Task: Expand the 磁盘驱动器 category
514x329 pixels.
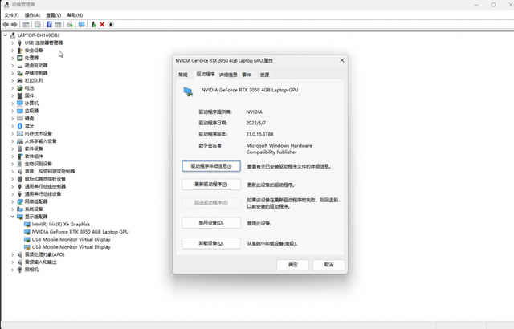Action: [13, 66]
